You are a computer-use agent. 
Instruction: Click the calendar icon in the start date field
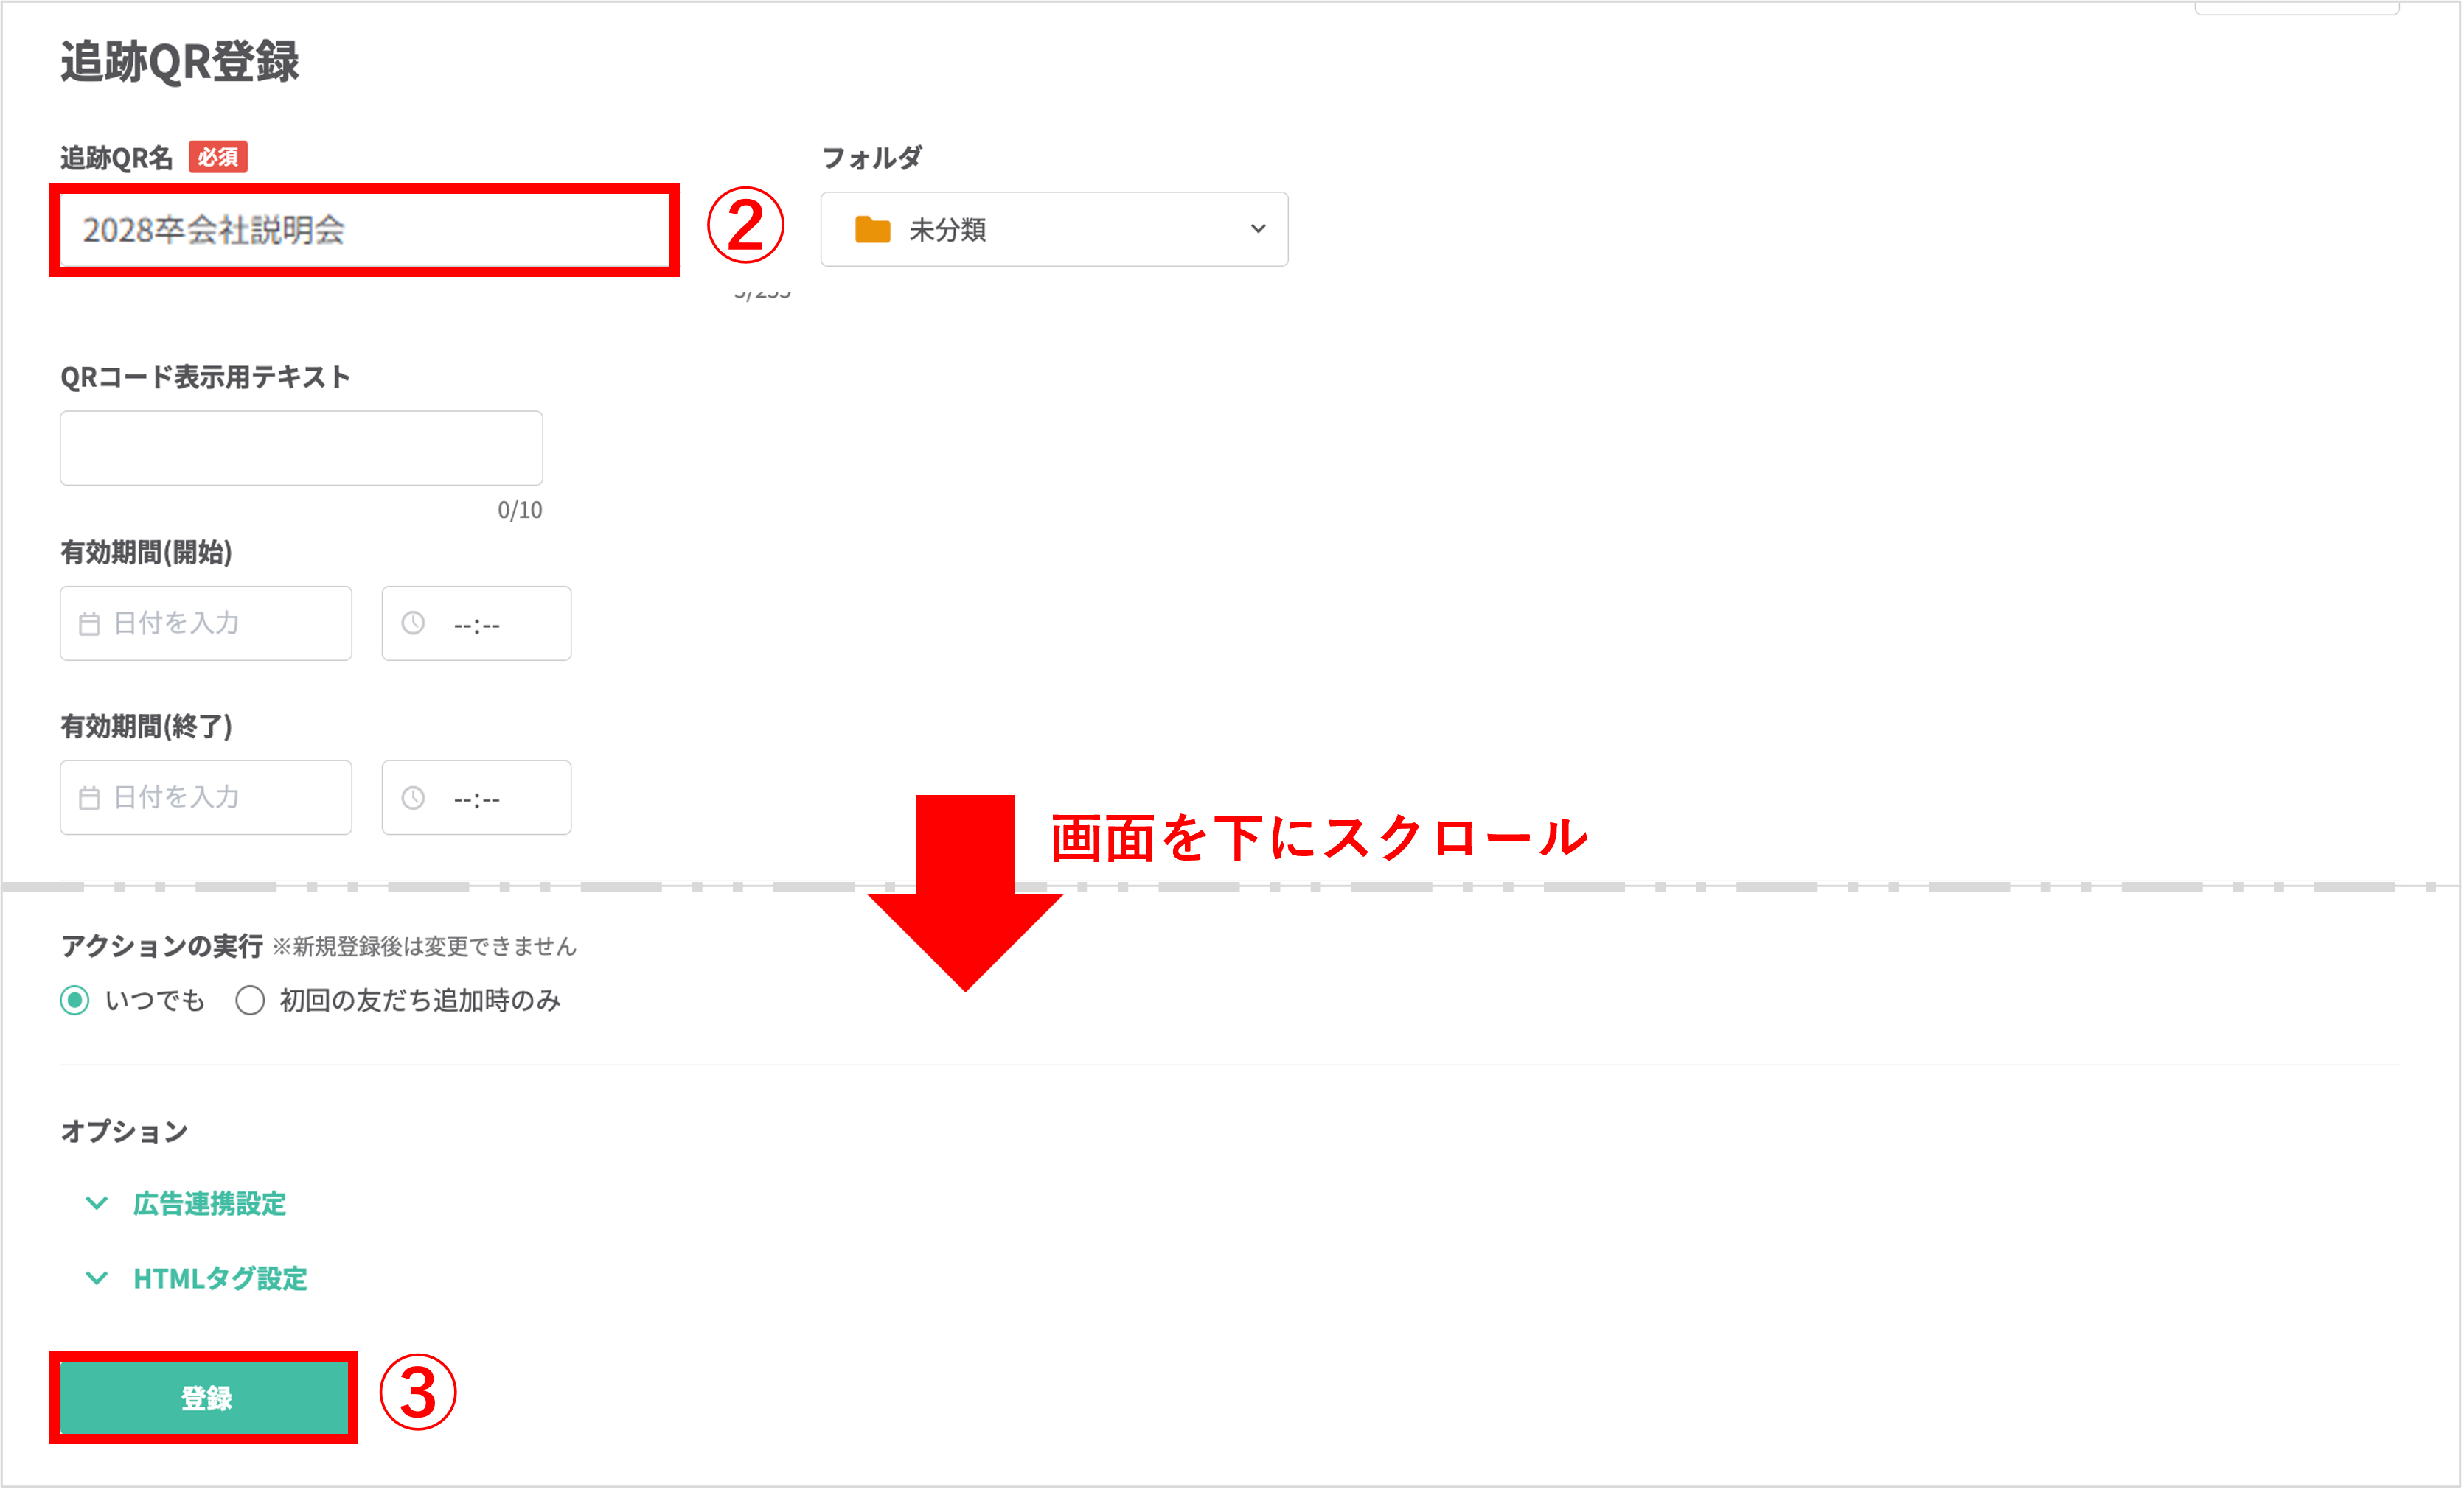click(89, 623)
